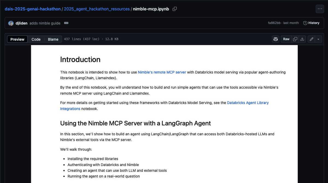Open 'adds nimble guide' commit link

[x=45, y=23]
